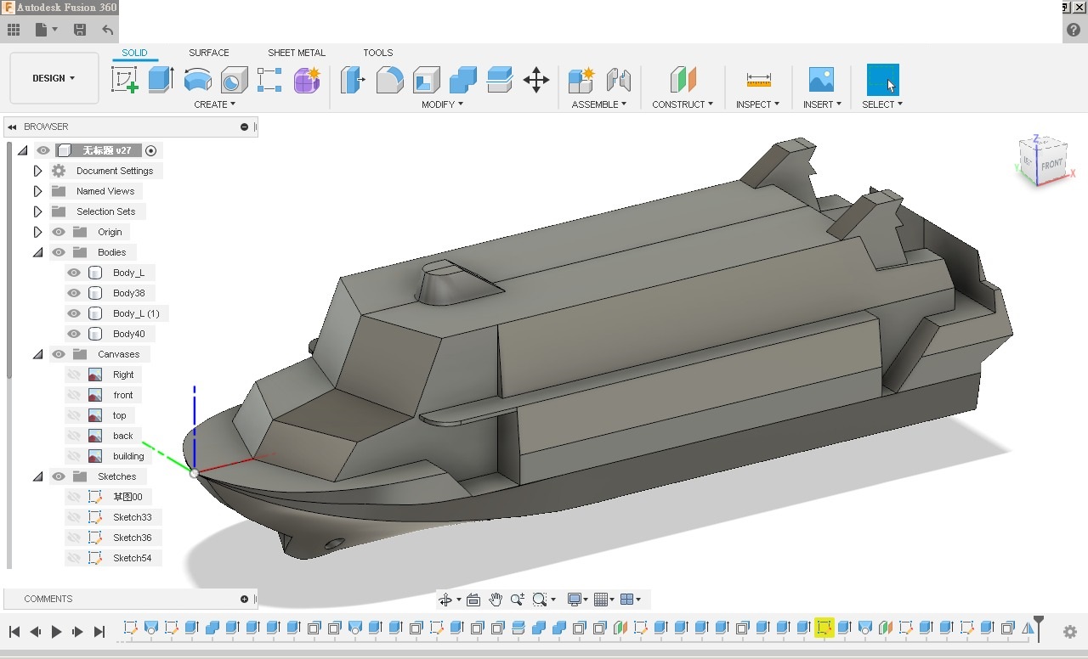Expand Selection Sets node
Viewport: 1088px width, 659px height.
[37, 211]
